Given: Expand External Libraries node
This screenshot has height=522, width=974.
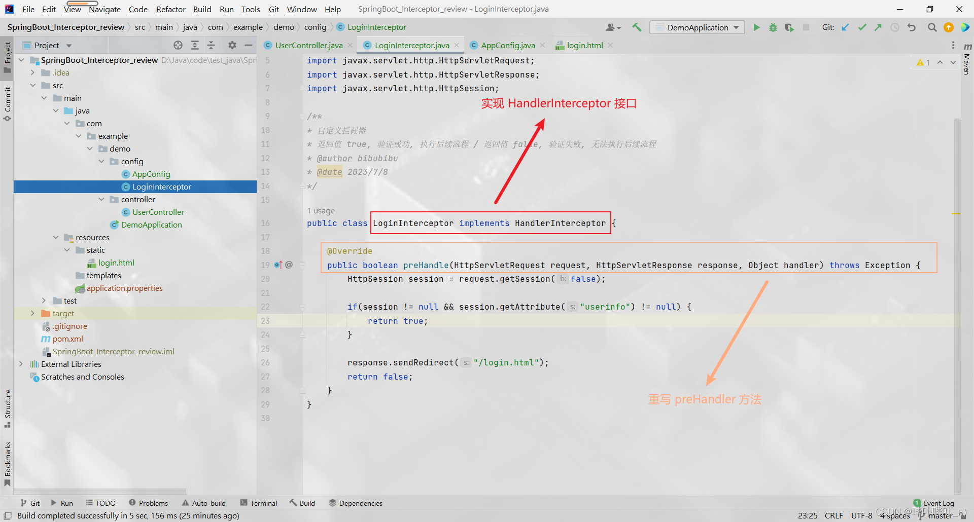Looking at the screenshot, I should click(21, 364).
